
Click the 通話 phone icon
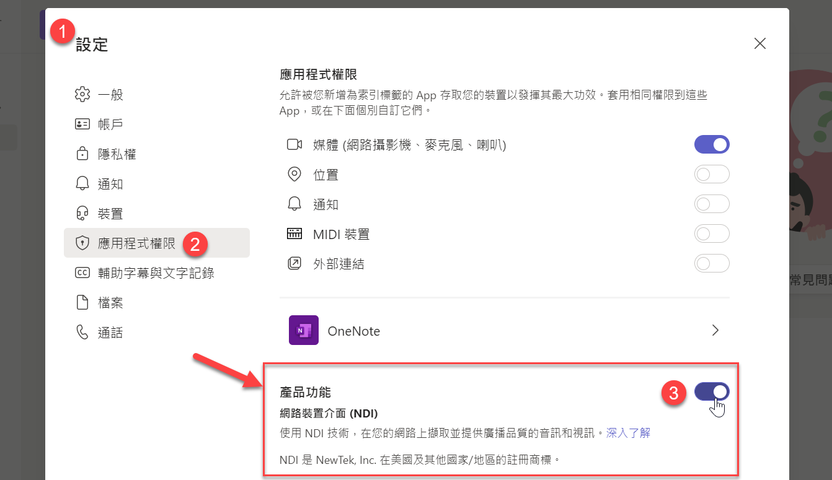tap(82, 333)
